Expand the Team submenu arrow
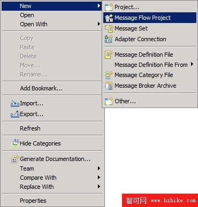Image resolution: width=198 pixels, height=207 pixels. point(99,168)
